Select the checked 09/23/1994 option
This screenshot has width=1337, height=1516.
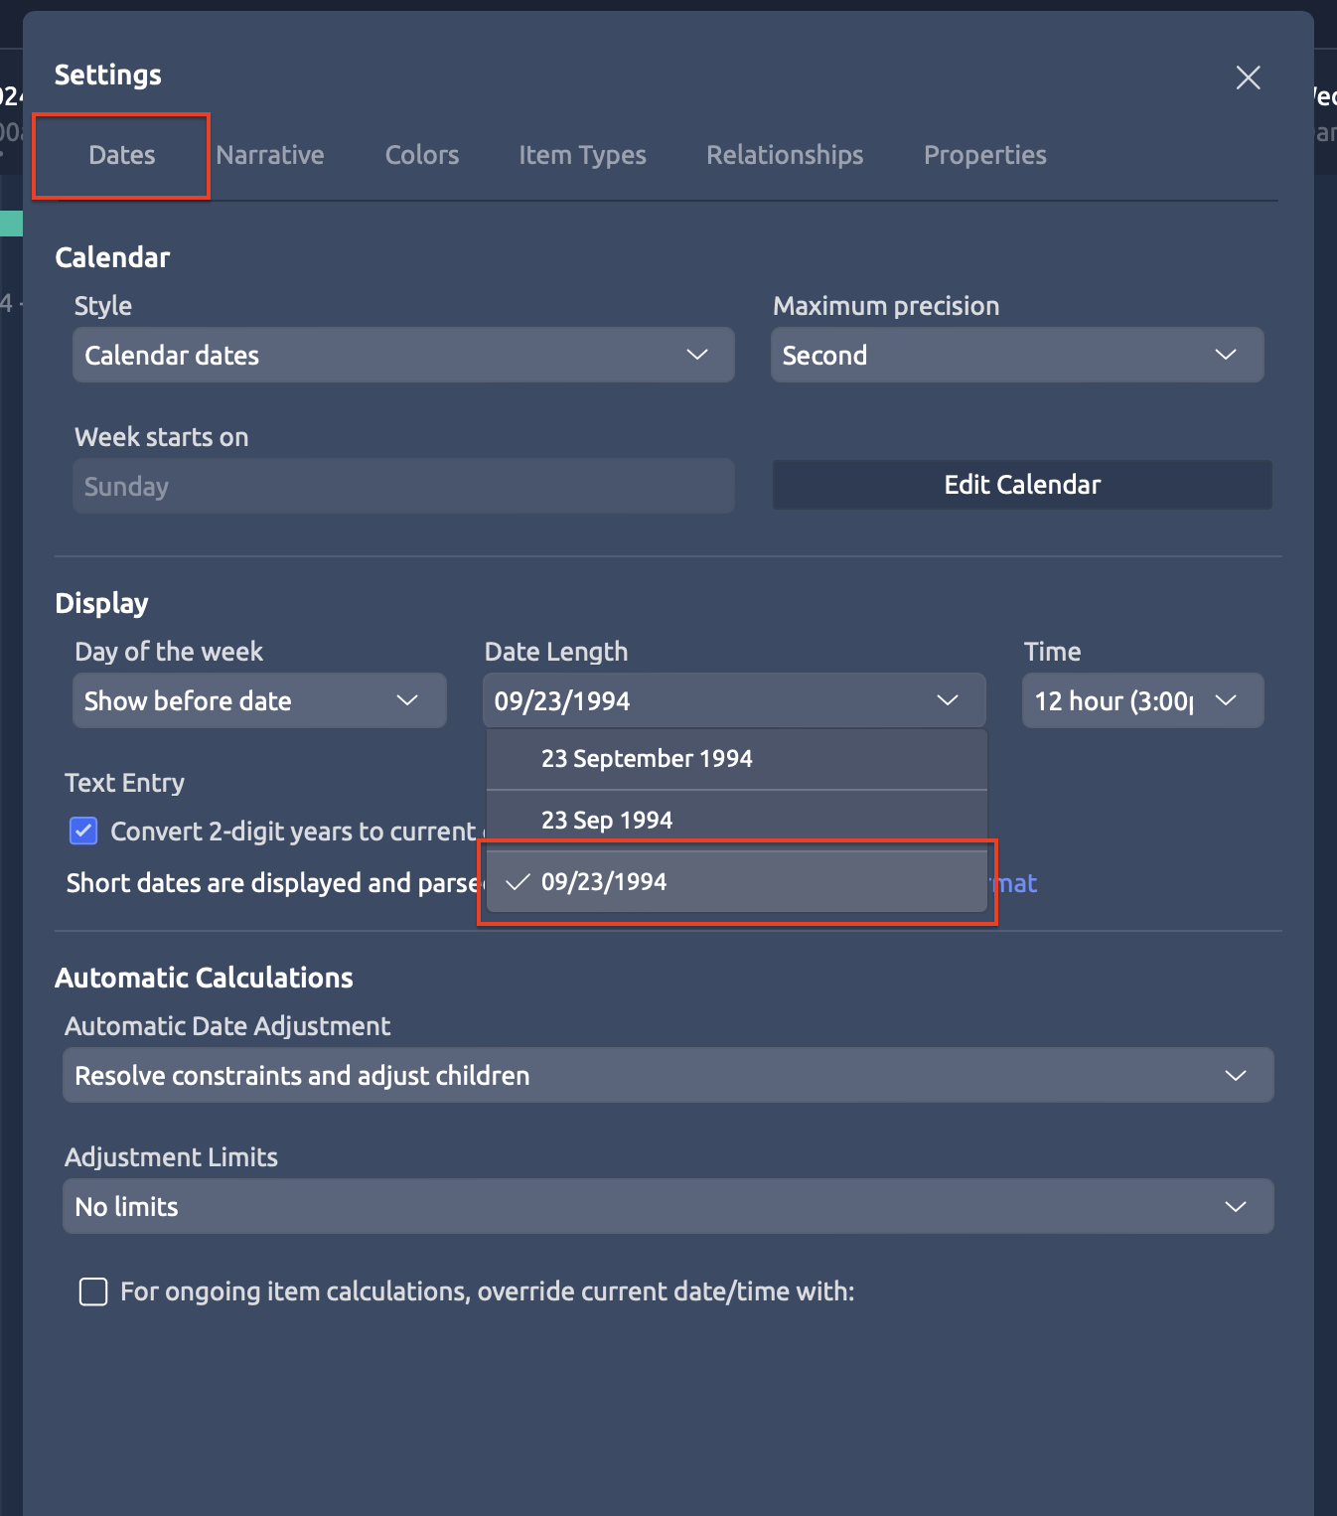coord(604,882)
